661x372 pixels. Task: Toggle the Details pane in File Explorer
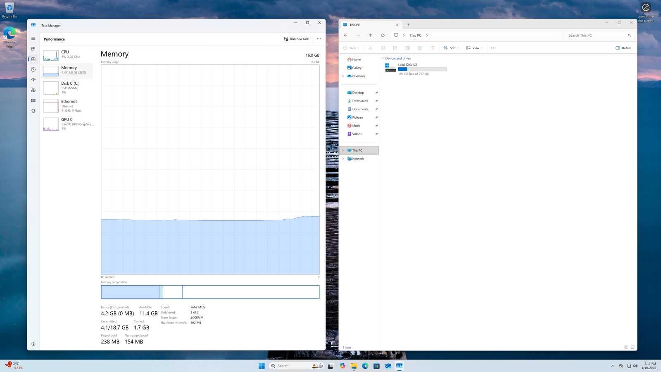(623, 48)
